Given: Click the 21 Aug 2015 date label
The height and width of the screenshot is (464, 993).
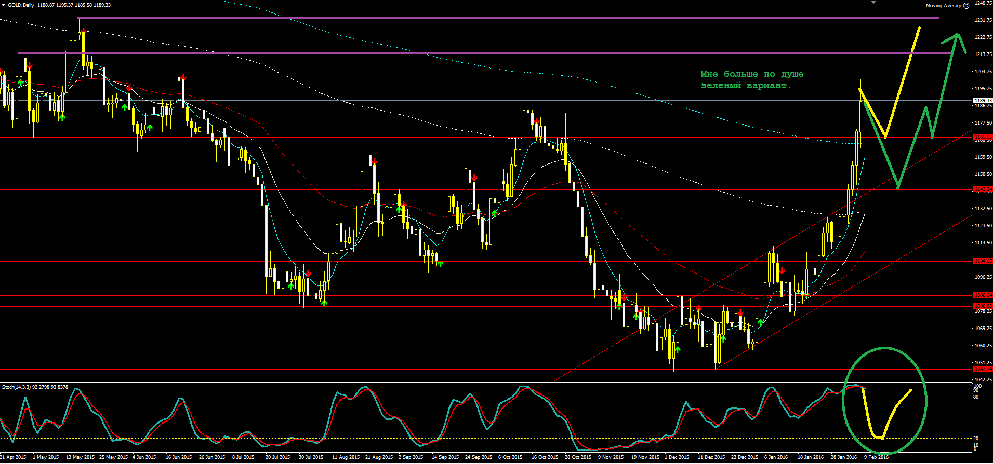Looking at the screenshot, I should tap(379, 457).
